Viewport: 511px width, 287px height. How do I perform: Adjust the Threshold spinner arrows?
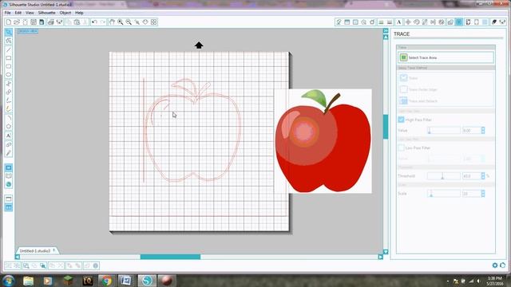click(x=483, y=176)
